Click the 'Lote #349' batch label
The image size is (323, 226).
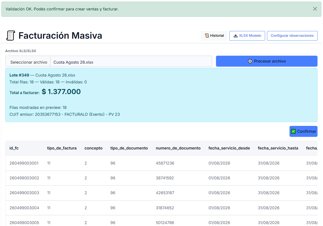(x=19, y=75)
